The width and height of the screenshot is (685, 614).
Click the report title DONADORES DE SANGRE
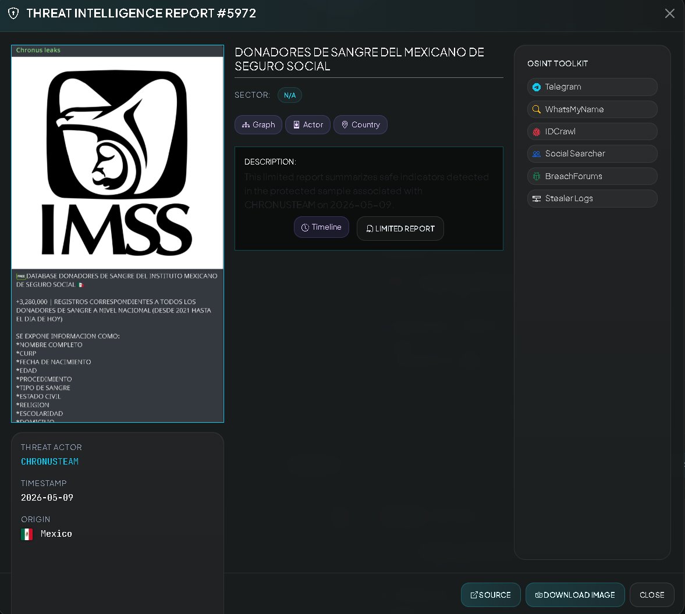tap(360, 59)
